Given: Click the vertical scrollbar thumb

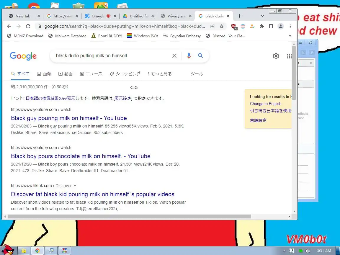Looking at the screenshot, I should tap(294, 73).
